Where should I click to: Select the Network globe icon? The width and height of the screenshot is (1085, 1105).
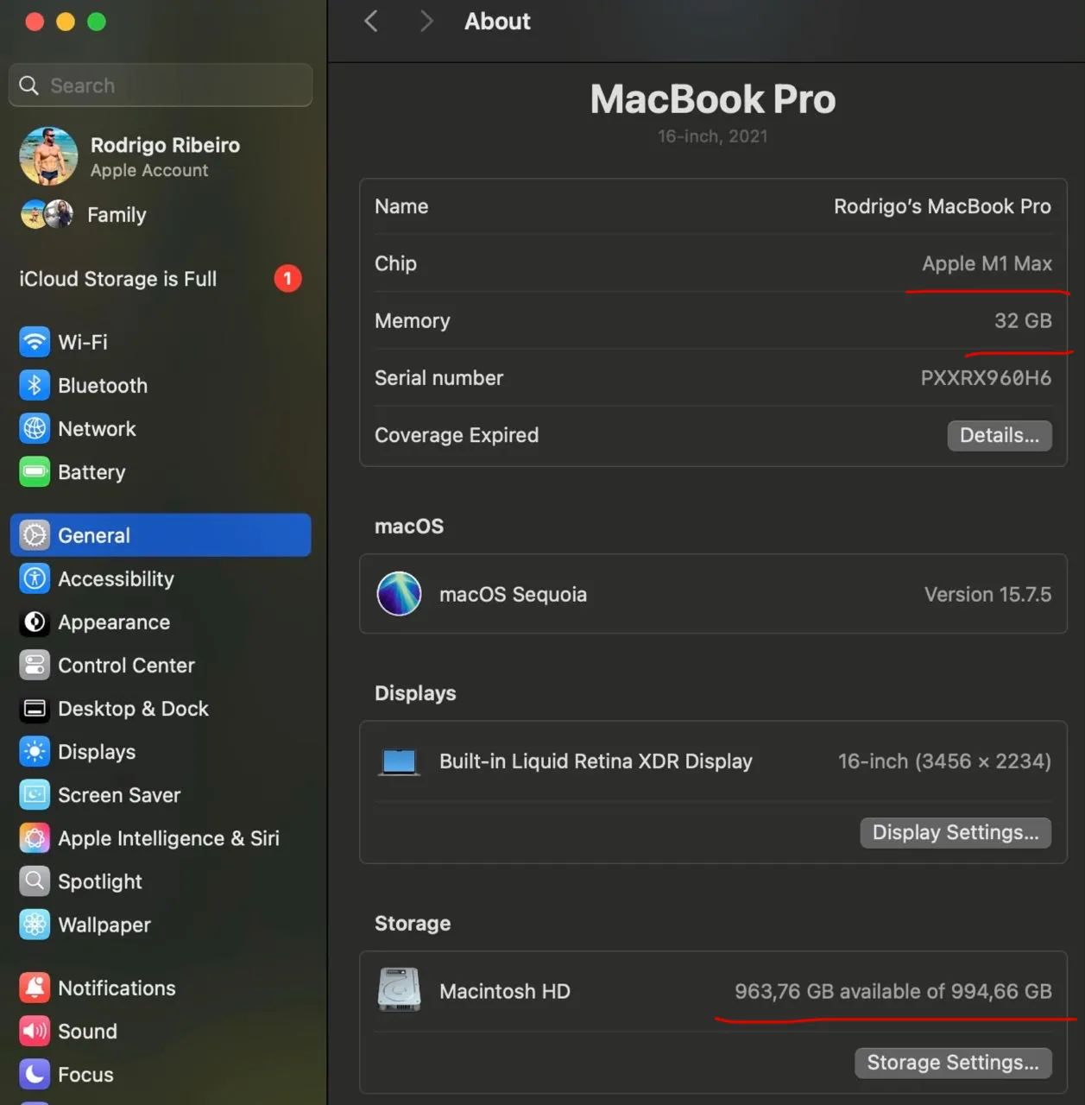[35, 428]
